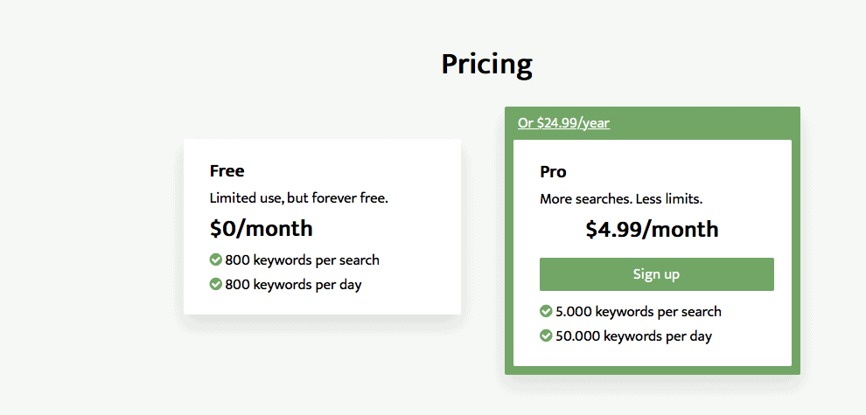Click Limited use, but forever free text
Viewport: 866px width, 415px height.
(299, 198)
